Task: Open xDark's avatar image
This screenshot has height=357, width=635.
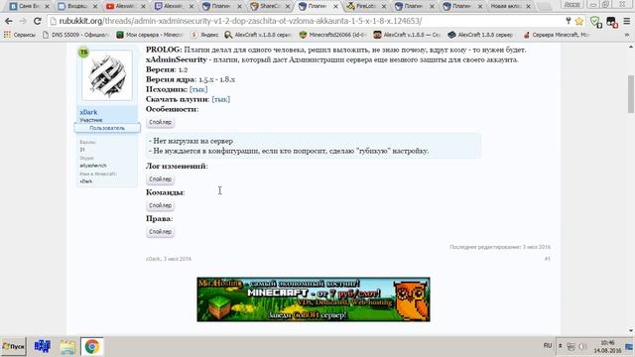Action: click(x=107, y=75)
